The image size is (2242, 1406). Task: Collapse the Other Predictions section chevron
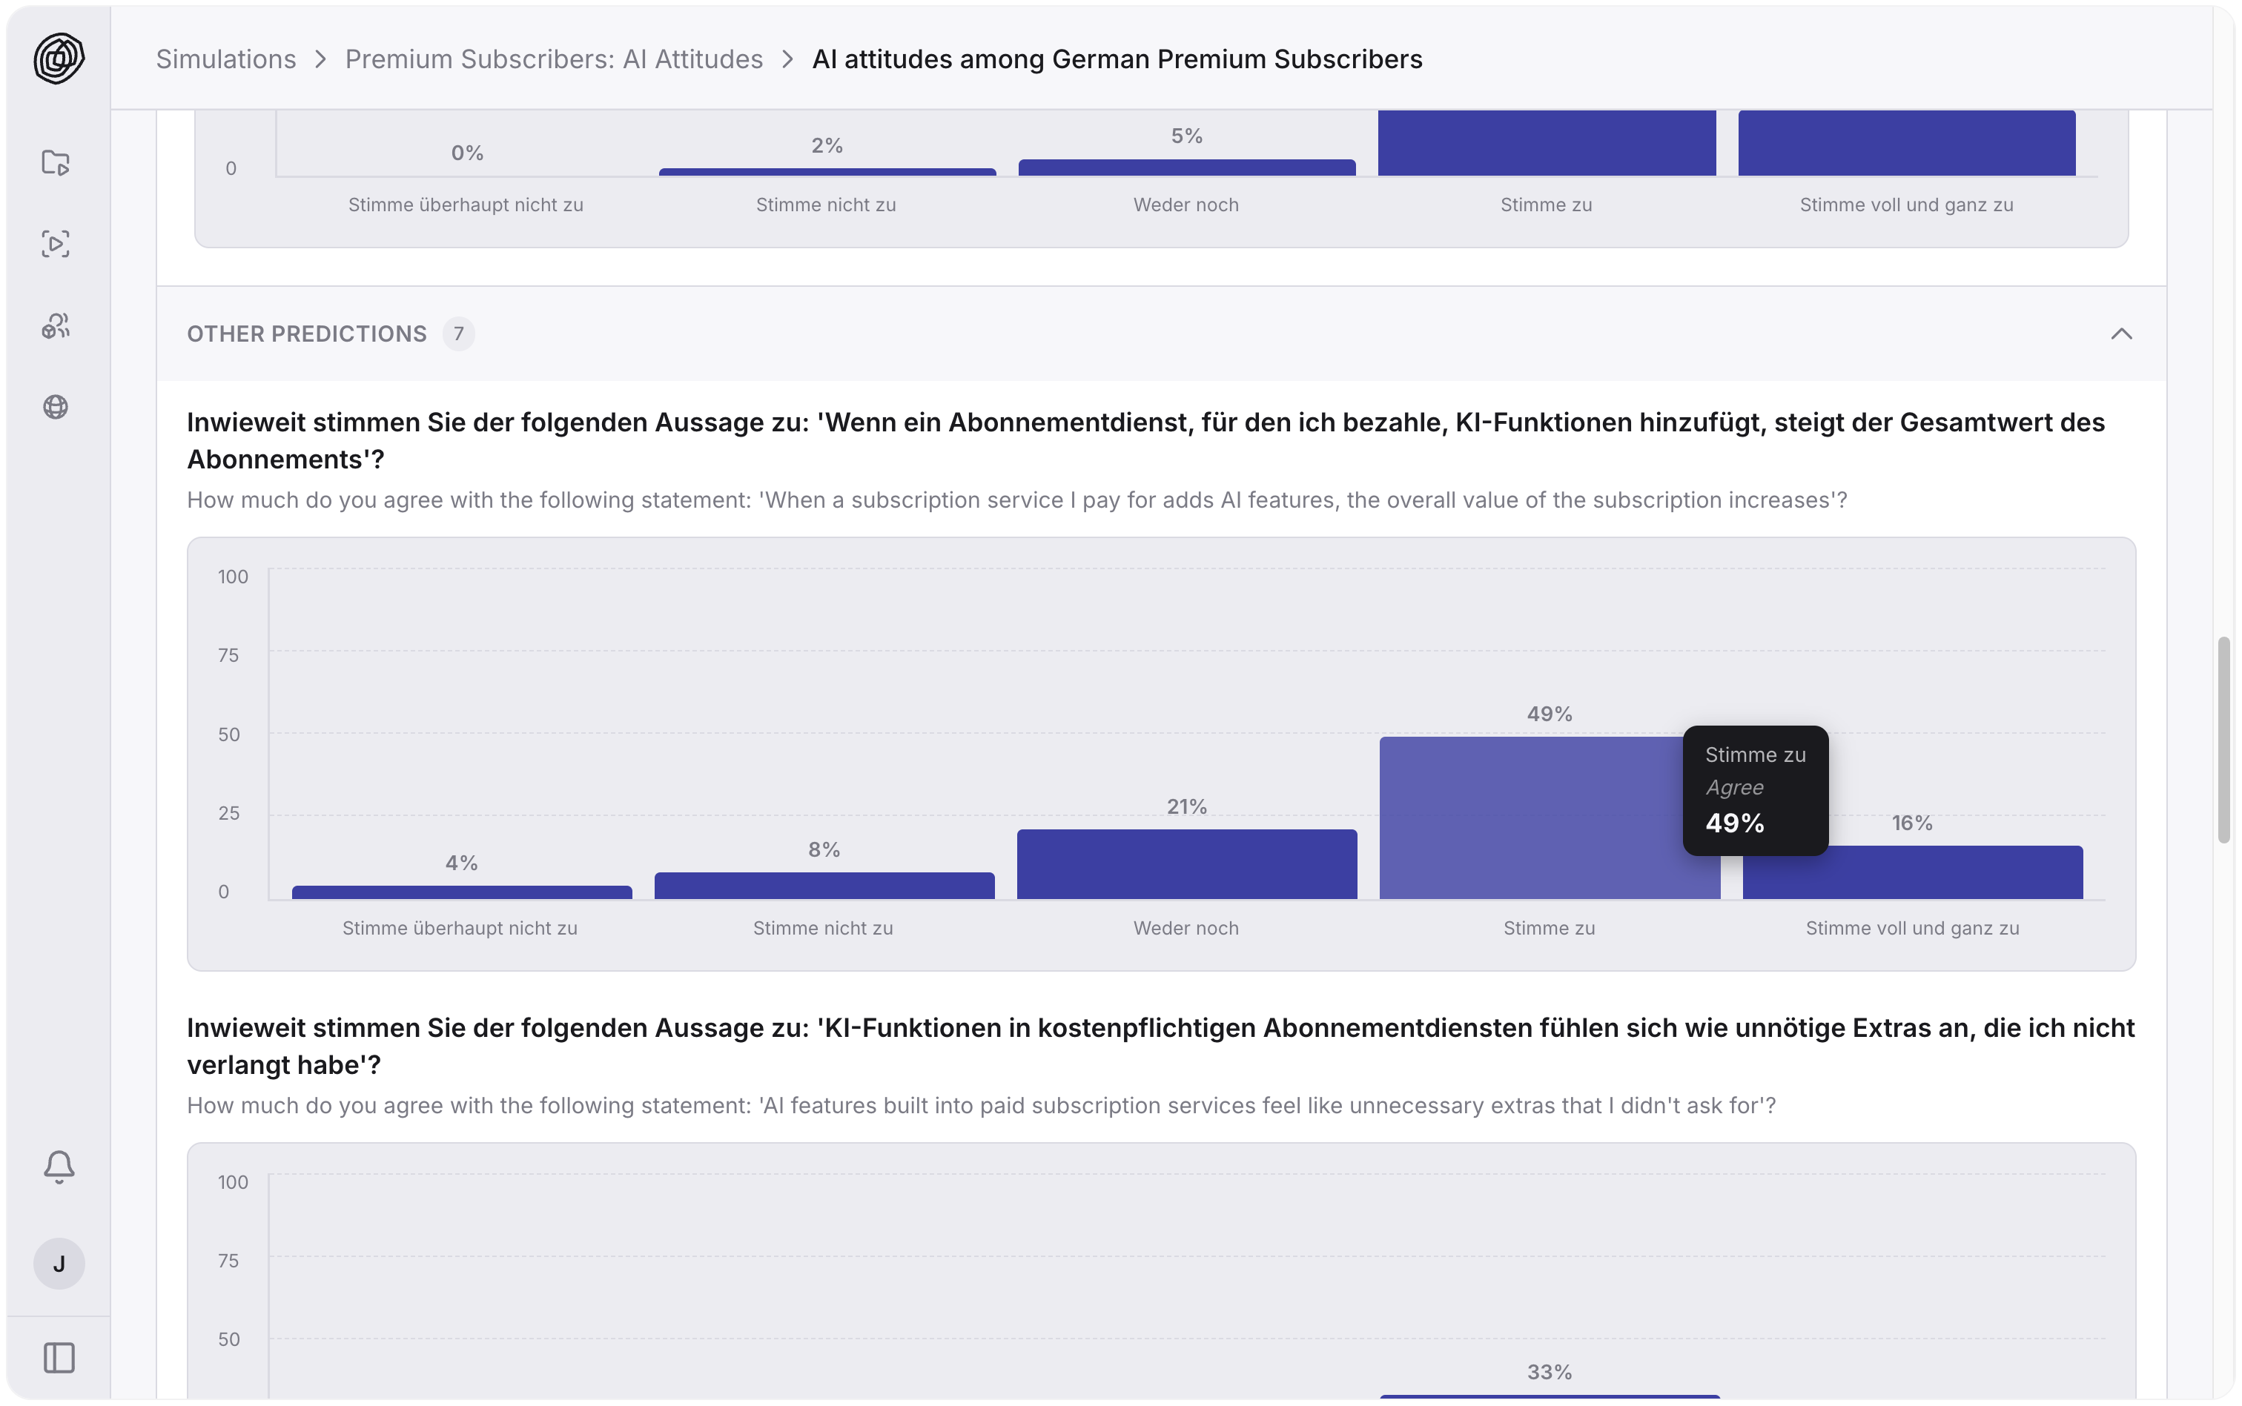[x=2121, y=334]
